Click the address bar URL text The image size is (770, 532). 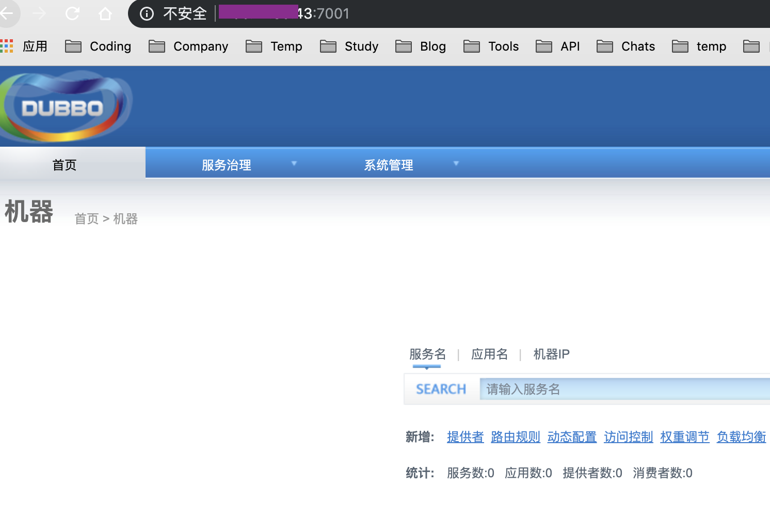pos(284,13)
